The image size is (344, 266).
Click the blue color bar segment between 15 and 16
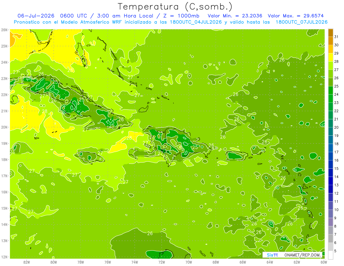tap(331, 164)
